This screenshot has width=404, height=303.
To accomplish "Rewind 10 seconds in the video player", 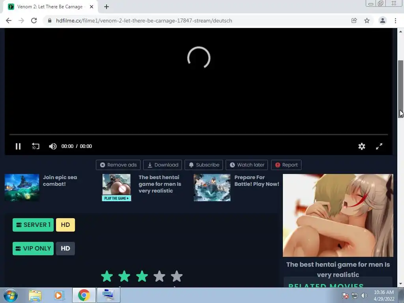I will point(36,146).
